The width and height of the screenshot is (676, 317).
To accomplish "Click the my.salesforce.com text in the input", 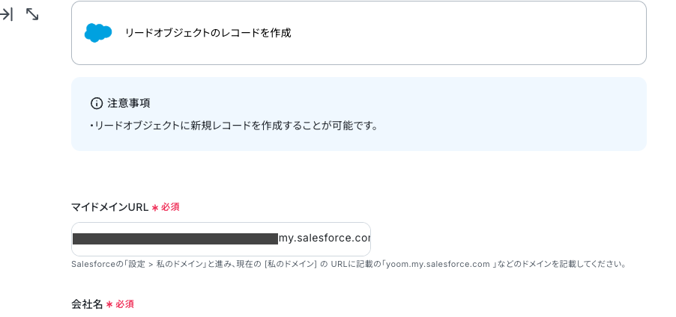I will (x=325, y=238).
